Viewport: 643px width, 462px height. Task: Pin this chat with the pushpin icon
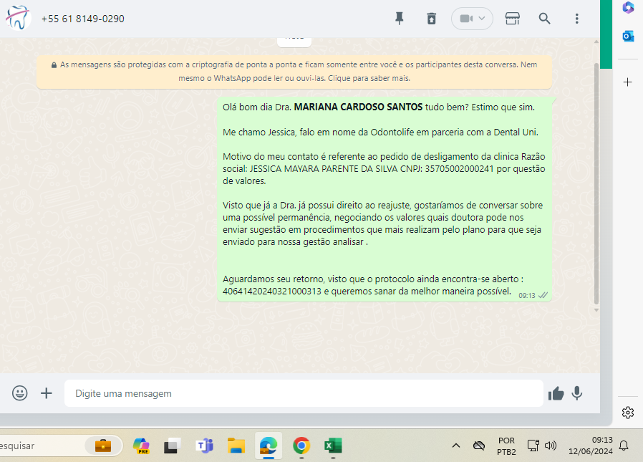(x=399, y=19)
